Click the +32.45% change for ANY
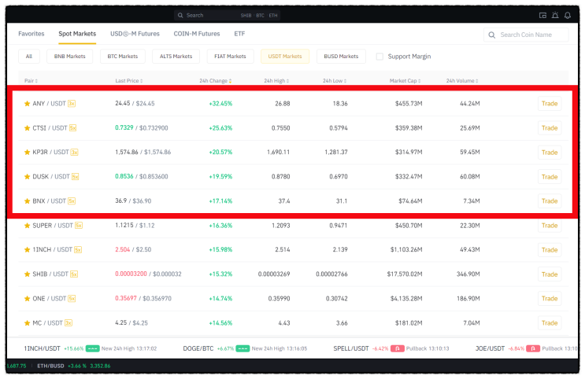585x379 pixels. click(220, 104)
